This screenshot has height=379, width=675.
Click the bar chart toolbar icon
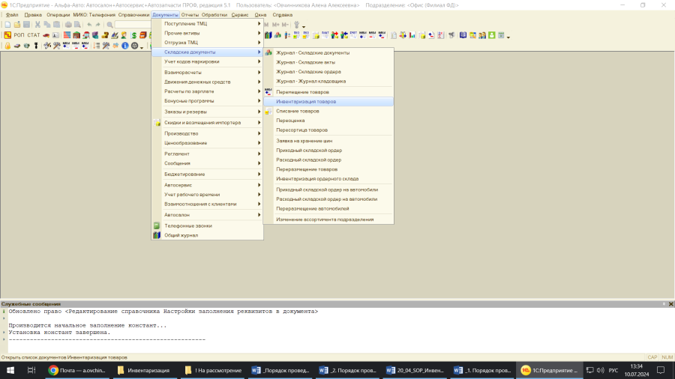(412, 35)
